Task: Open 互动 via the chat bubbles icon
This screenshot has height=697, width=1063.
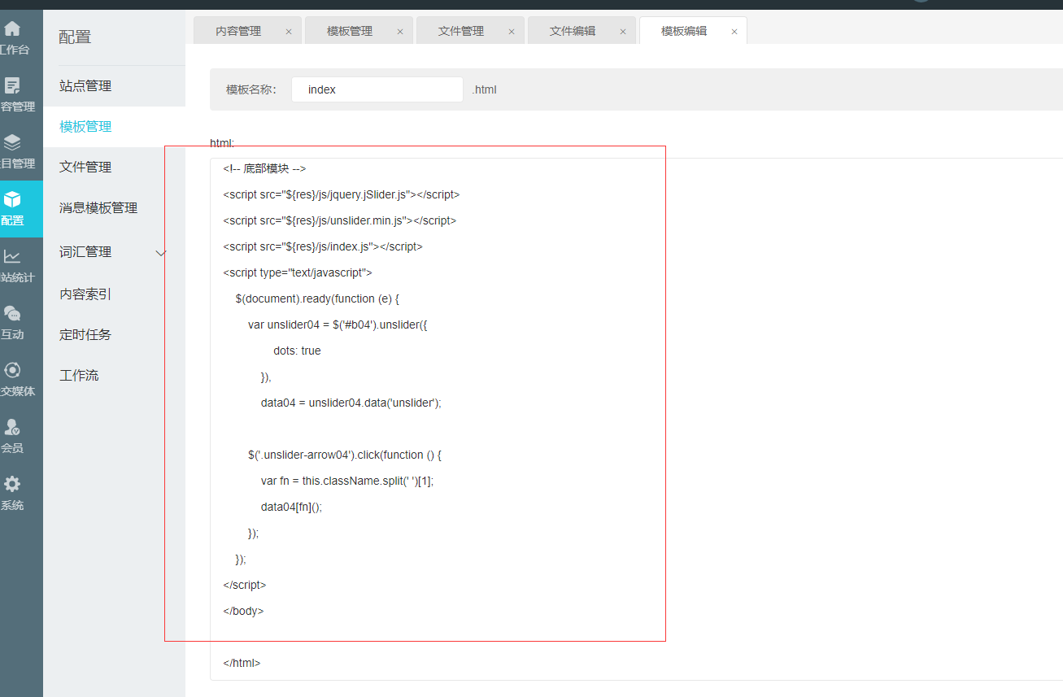Action: [12, 314]
